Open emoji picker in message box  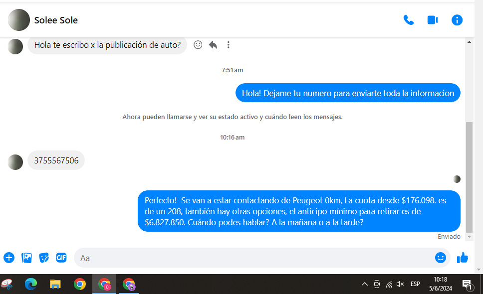coord(440,258)
